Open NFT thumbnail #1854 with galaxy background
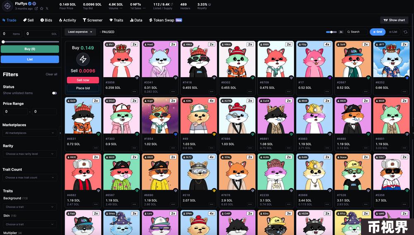 [160, 115]
